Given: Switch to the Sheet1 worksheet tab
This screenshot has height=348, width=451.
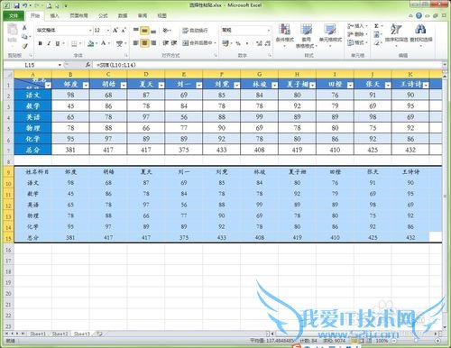Looking at the screenshot, I should pos(38,334).
